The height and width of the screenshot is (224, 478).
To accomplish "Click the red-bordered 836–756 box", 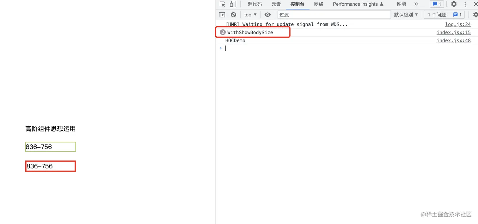I will tap(51, 166).
